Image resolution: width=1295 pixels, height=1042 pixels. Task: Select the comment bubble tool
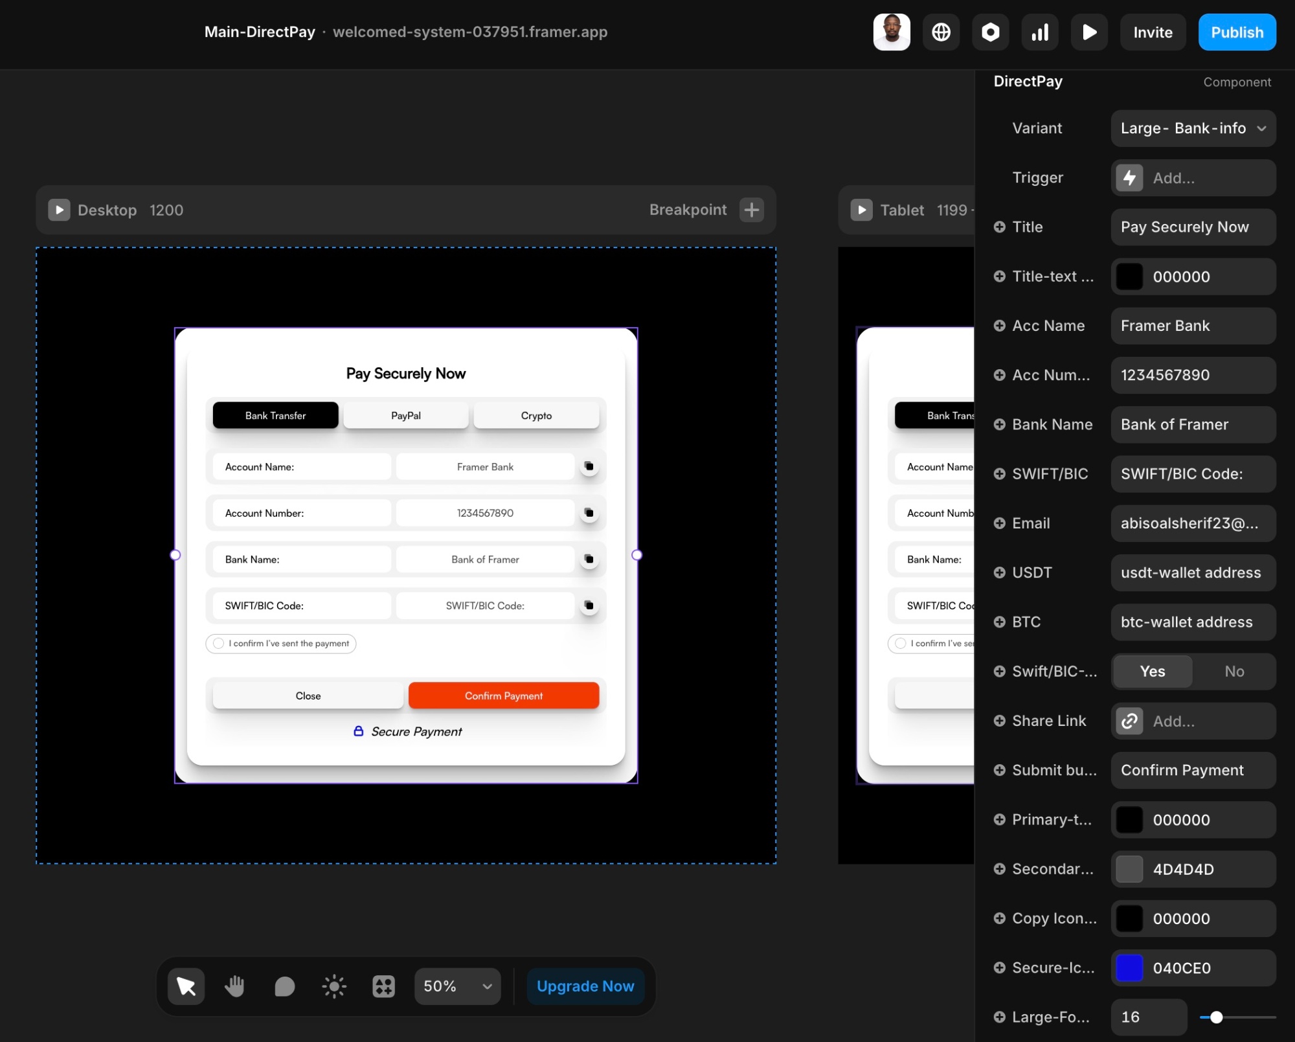(284, 986)
